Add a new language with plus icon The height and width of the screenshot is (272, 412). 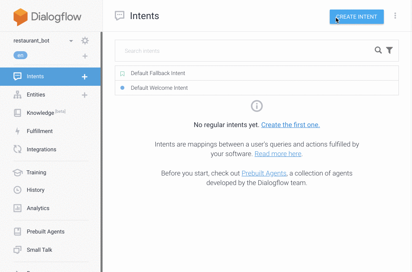tap(85, 56)
